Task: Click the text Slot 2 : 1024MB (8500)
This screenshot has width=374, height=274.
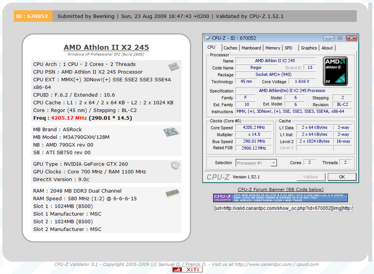Action: 63,222
